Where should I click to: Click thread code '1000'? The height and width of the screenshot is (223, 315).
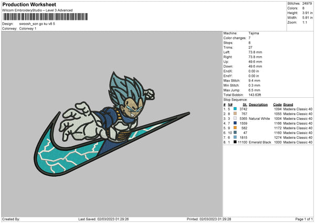(x=278, y=143)
